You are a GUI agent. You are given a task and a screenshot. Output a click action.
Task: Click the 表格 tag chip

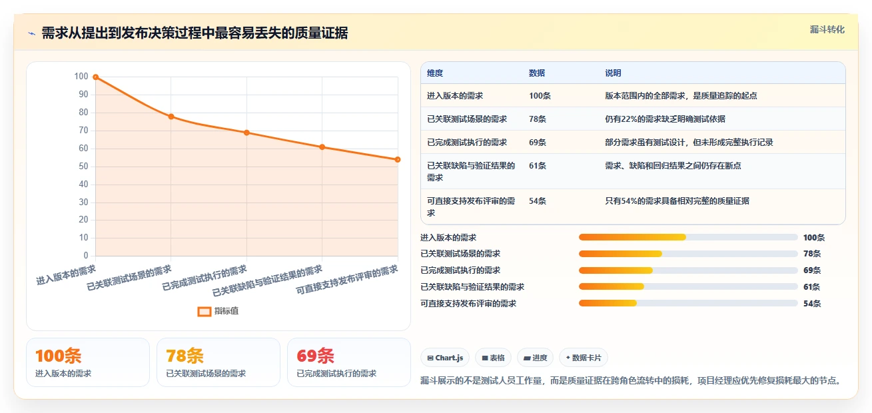(x=494, y=358)
